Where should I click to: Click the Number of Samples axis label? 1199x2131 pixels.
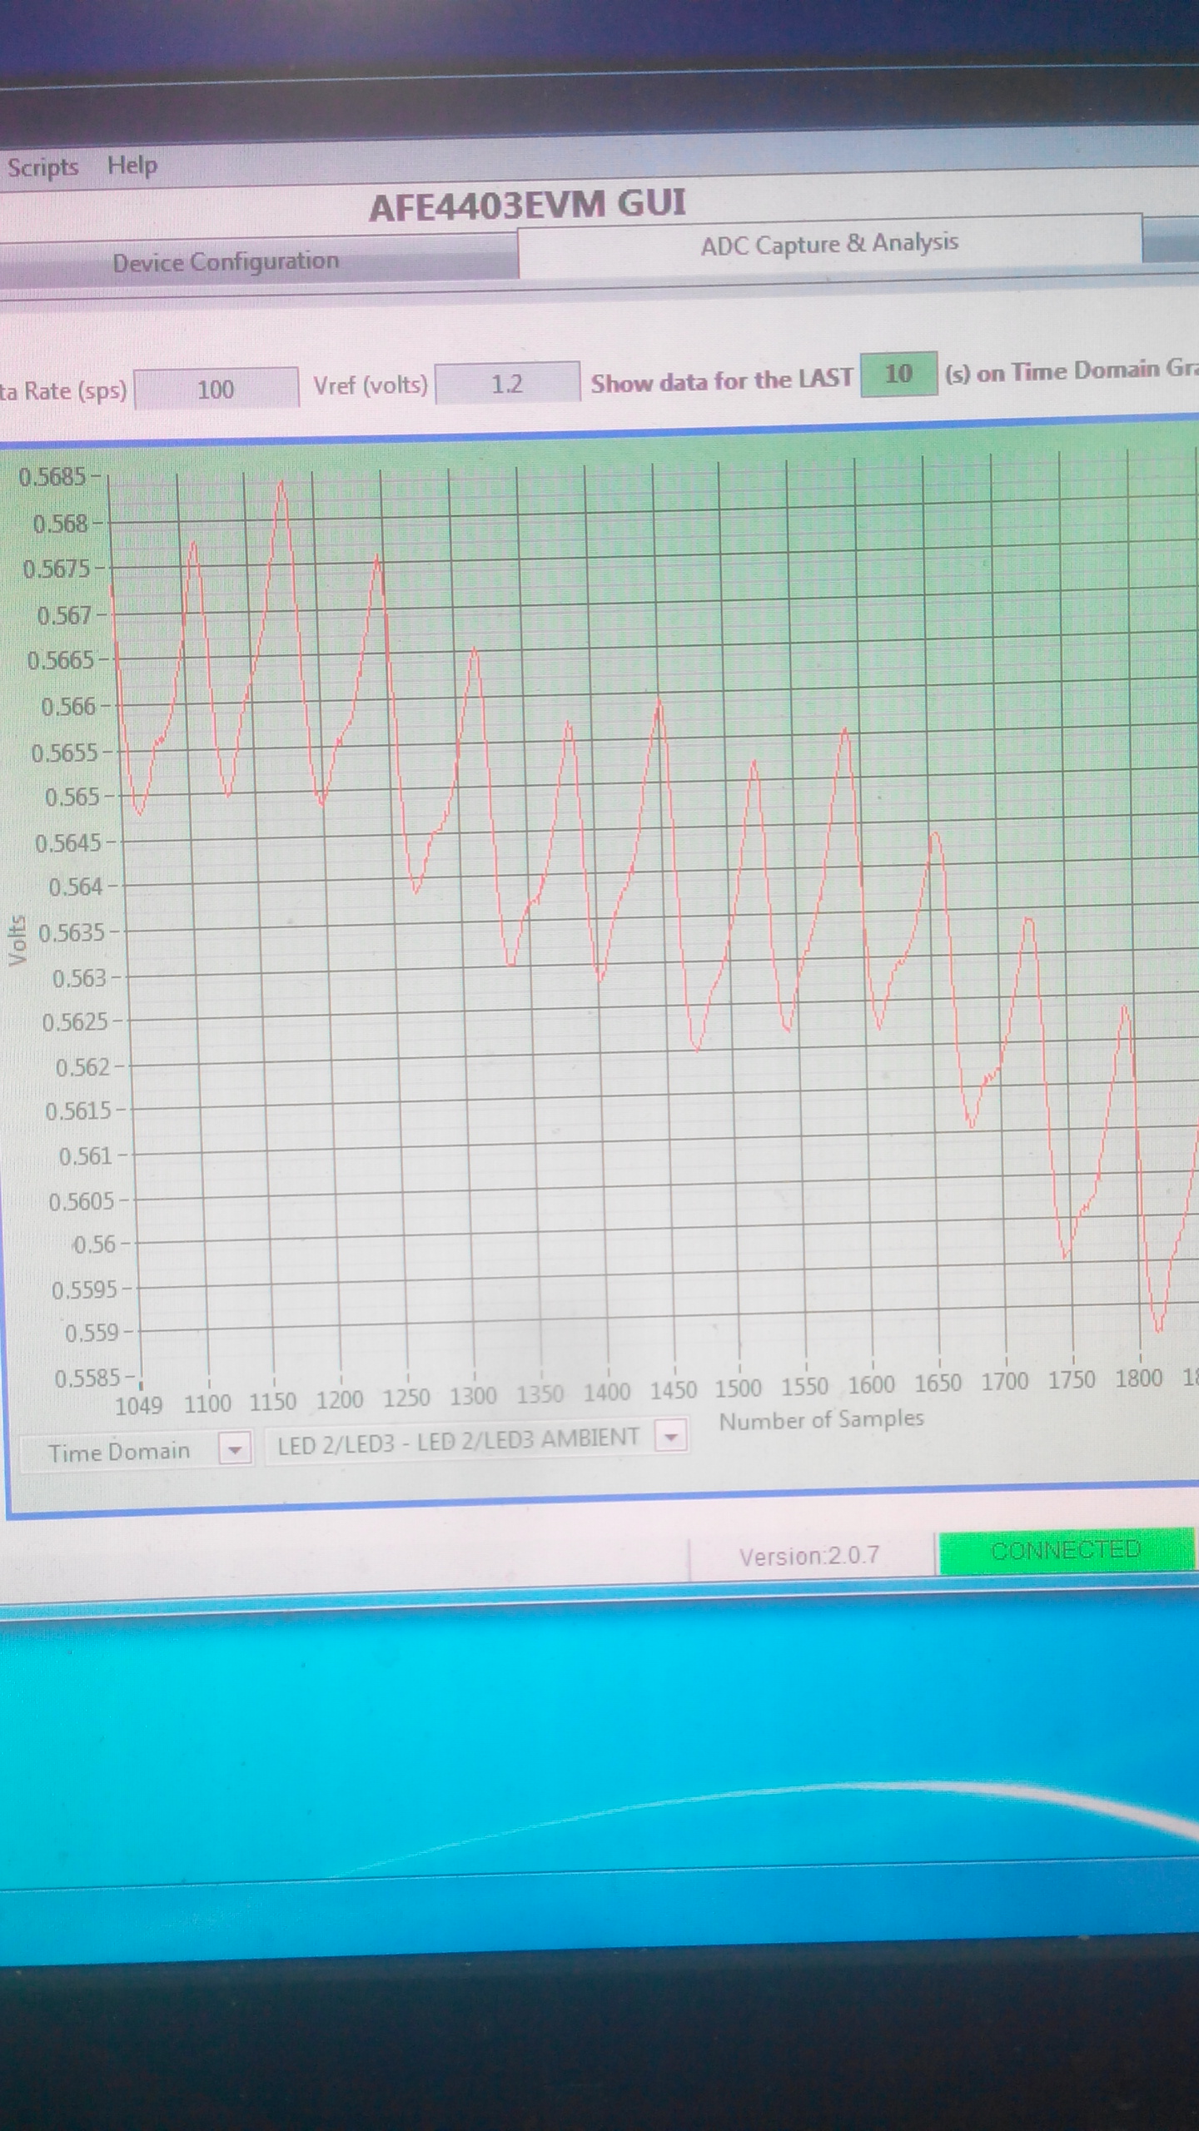tap(822, 1419)
